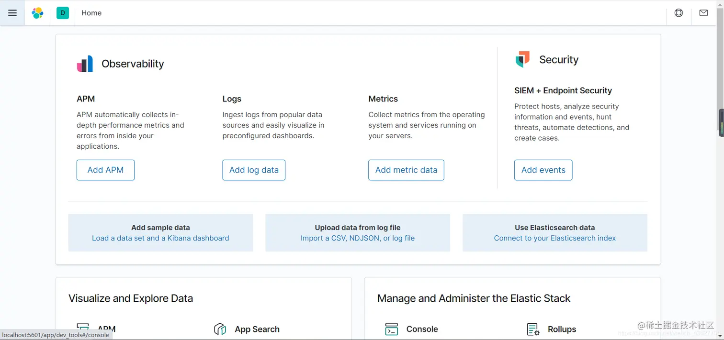Click Manage and Administer the Elastic Stack heading

pyautogui.click(x=474, y=298)
